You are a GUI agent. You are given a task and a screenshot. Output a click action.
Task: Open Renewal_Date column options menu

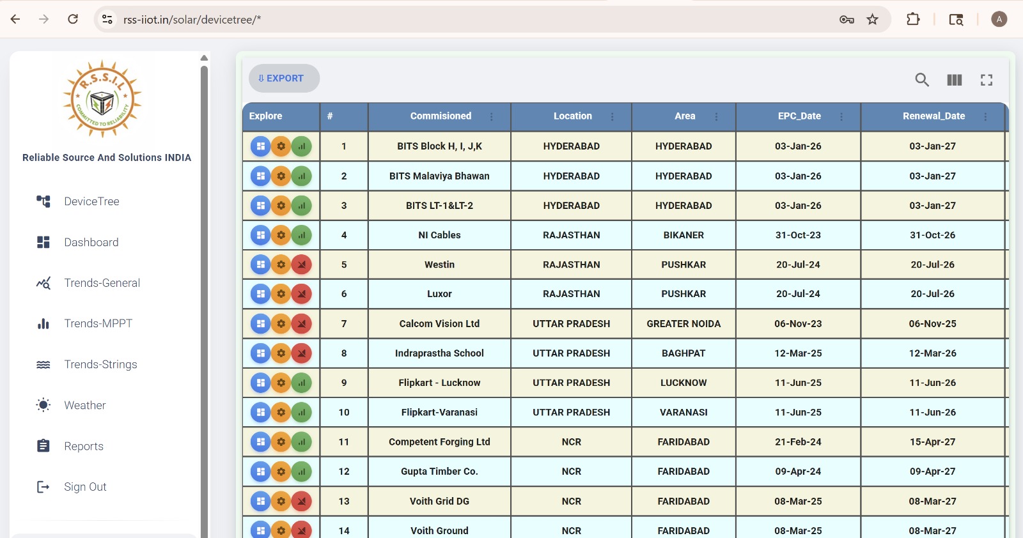click(985, 116)
